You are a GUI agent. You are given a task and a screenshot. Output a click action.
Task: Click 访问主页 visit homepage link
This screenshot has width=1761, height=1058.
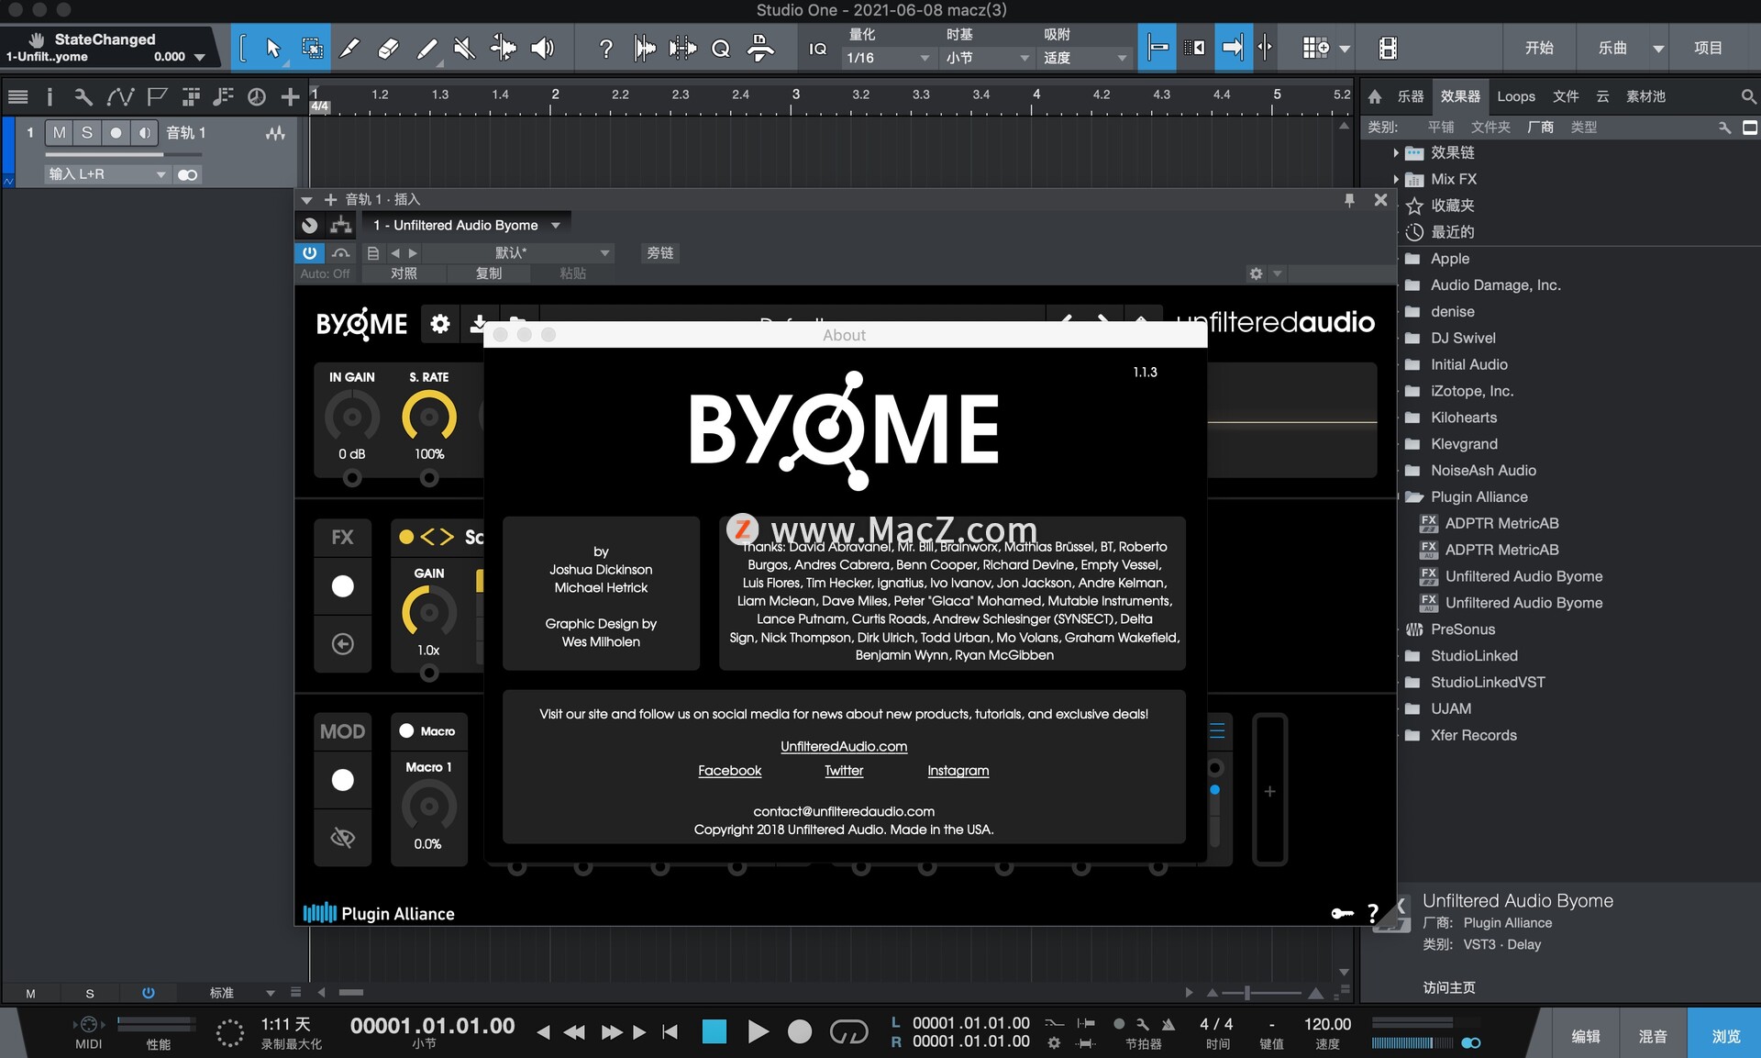tap(1449, 987)
